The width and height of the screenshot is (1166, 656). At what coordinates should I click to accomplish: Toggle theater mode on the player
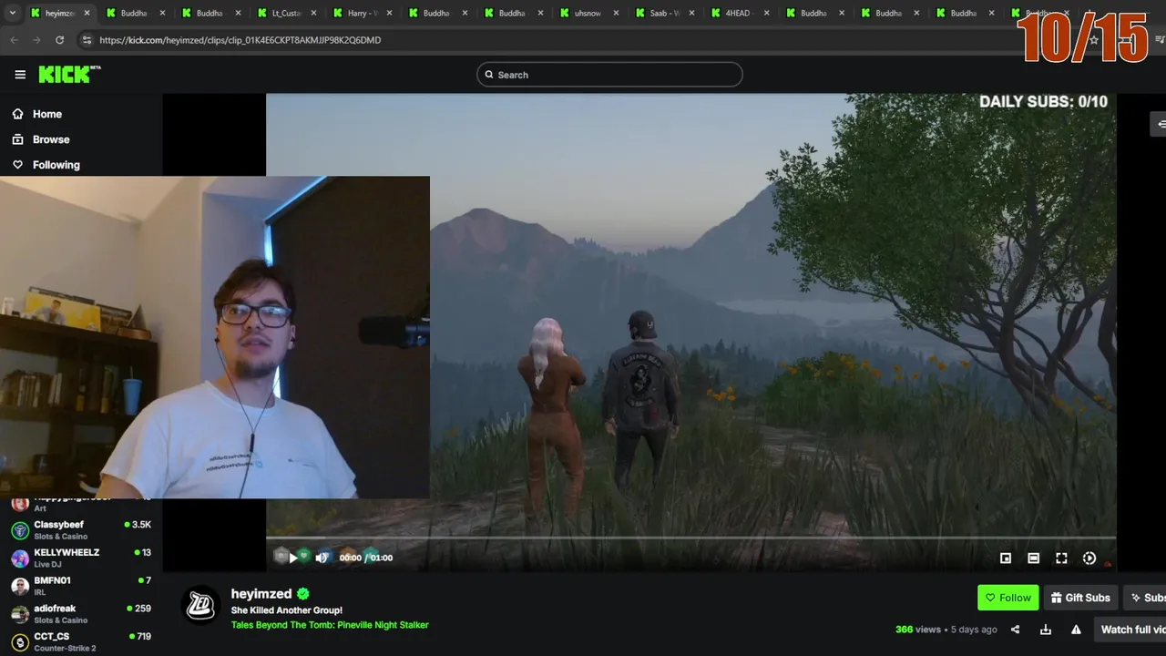(1033, 558)
